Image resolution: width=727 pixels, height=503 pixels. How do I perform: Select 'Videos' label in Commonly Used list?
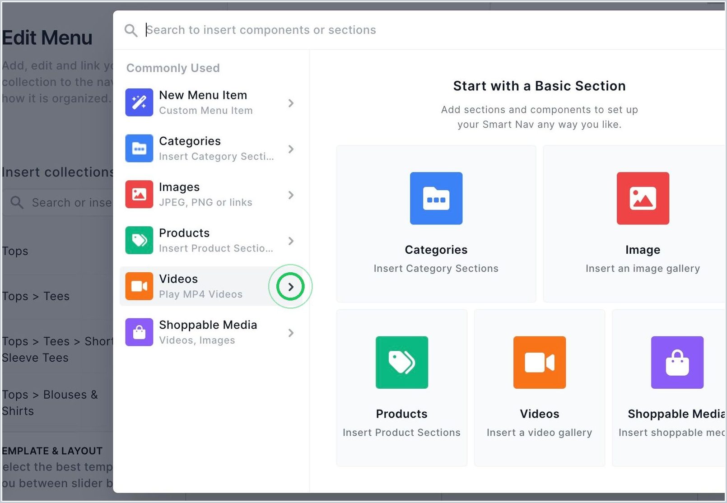point(178,279)
